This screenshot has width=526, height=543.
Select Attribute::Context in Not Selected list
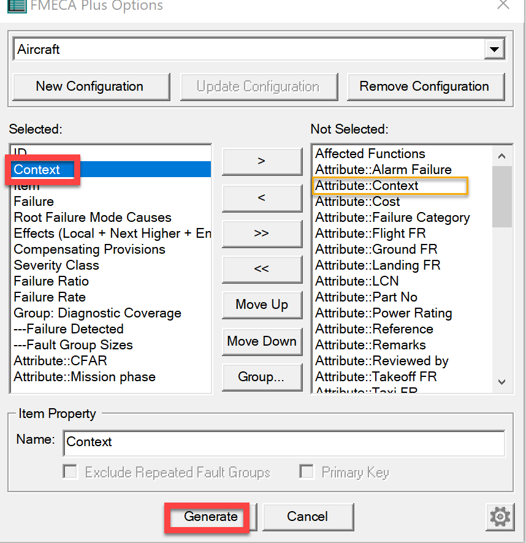click(x=367, y=186)
